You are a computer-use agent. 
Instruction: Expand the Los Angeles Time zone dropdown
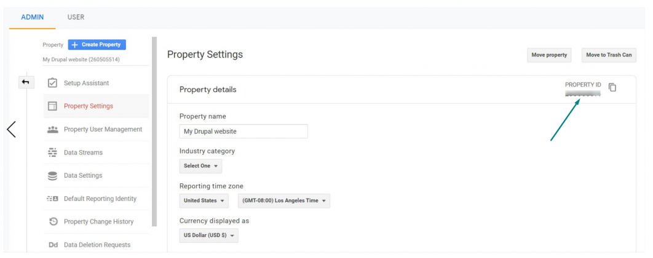click(283, 201)
